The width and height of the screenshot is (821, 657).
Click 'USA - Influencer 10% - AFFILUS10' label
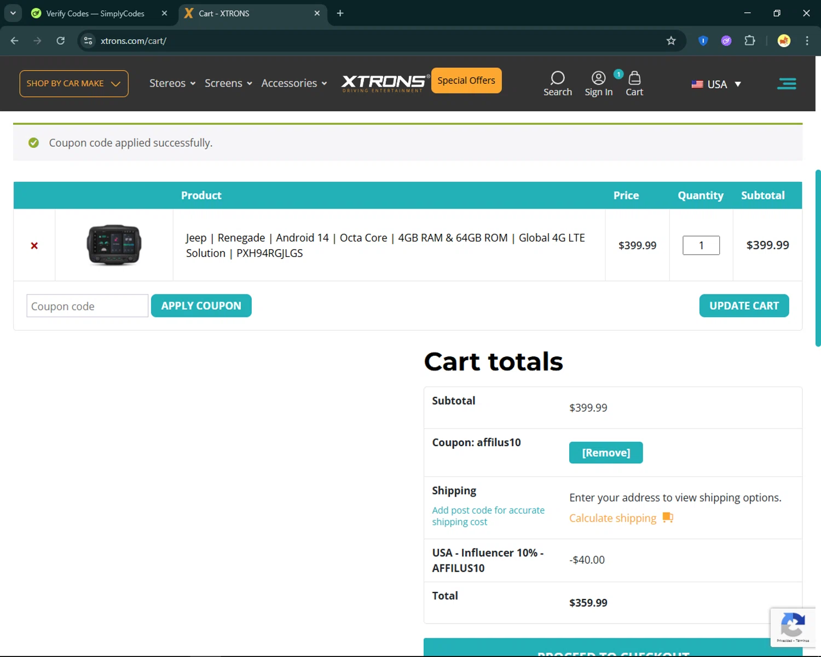coord(488,561)
